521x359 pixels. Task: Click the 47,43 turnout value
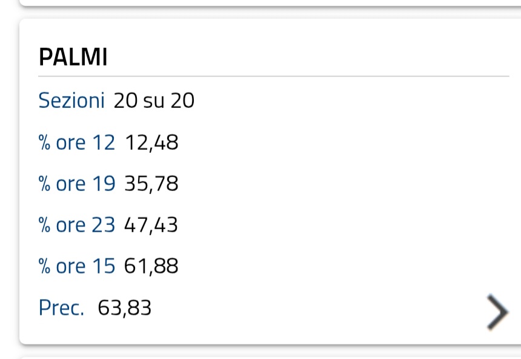151,225
